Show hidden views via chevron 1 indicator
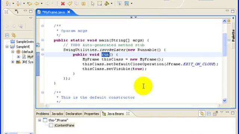 click(16, 11)
